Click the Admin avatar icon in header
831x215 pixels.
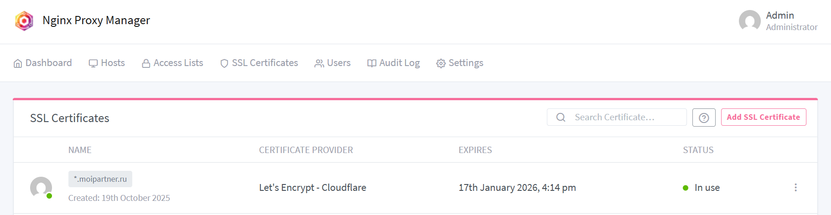click(x=749, y=21)
